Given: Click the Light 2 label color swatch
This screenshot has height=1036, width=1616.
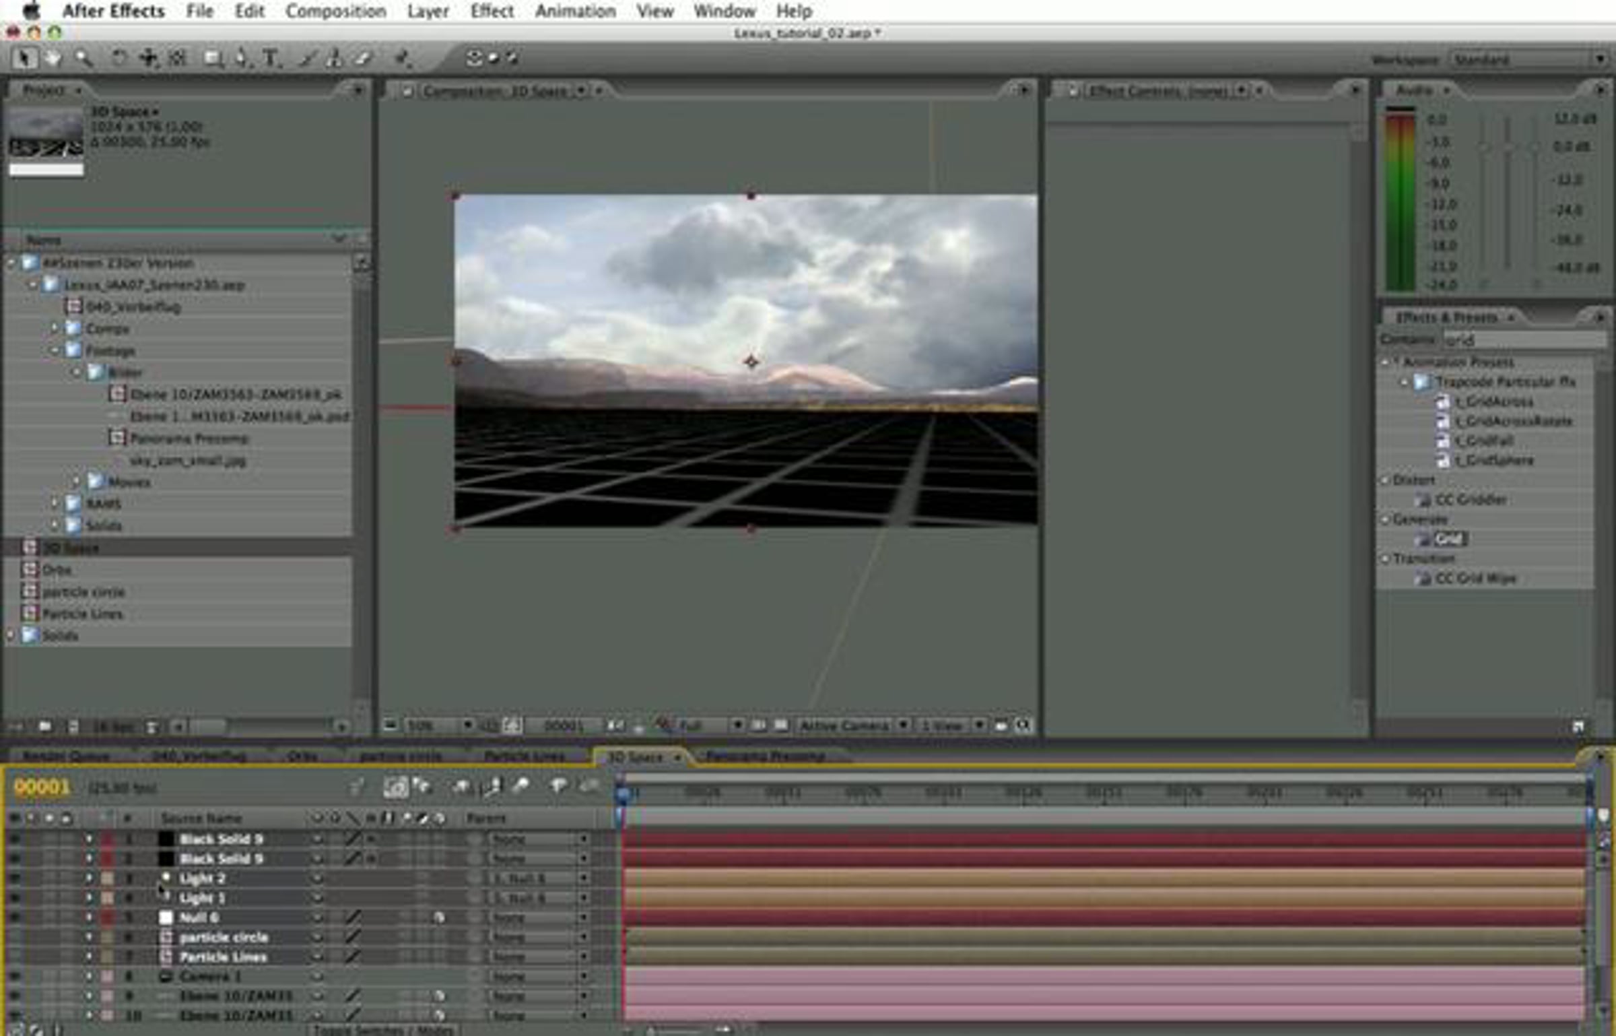Looking at the screenshot, I should point(107,878).
